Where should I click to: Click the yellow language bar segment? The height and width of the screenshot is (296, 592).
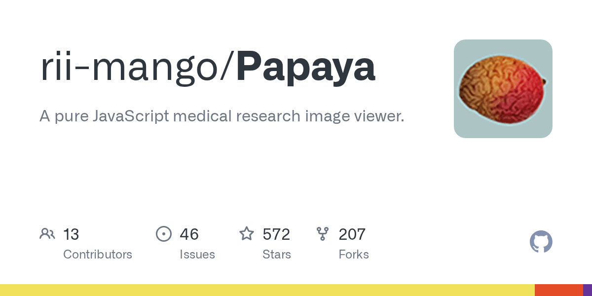(x=266, y=290)
